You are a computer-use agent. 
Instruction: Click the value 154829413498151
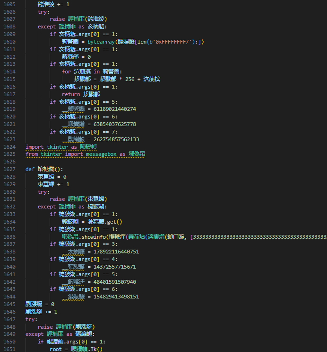pos(116,297)
